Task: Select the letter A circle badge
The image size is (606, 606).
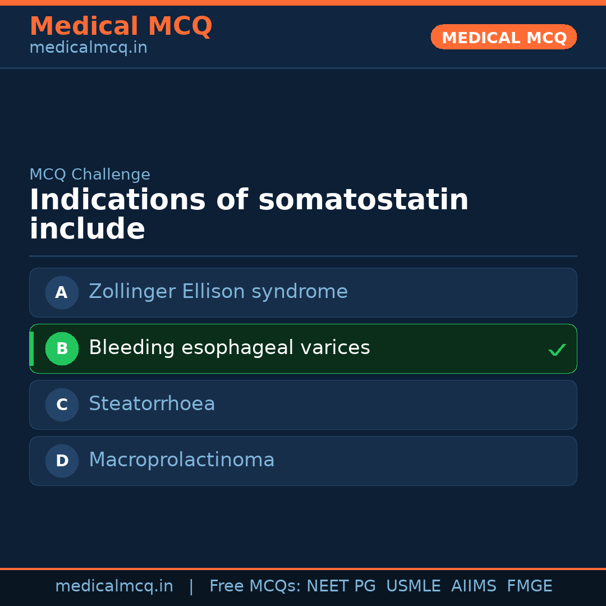Action: tap(62, 292)
